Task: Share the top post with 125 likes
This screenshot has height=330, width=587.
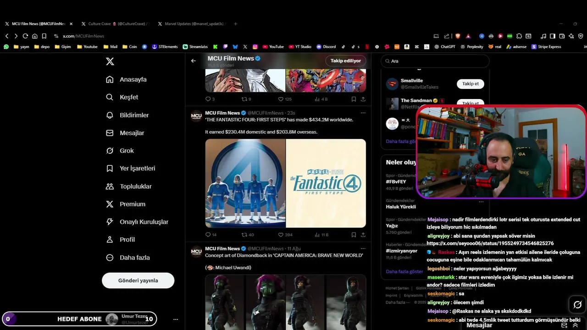Action: pyautogui.click(x=363, y=99)
